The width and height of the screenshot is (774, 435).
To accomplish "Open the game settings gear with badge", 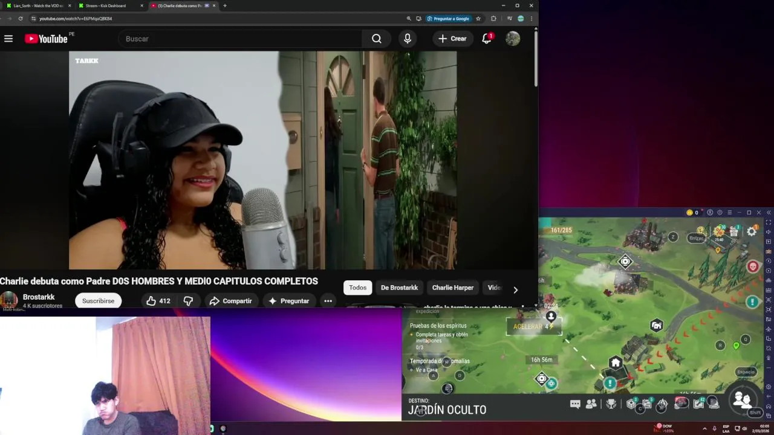I will 752,231.
